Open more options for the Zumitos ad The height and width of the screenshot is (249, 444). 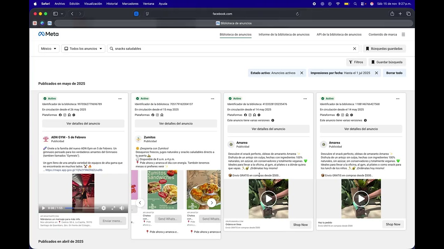(x=213, y=99)
